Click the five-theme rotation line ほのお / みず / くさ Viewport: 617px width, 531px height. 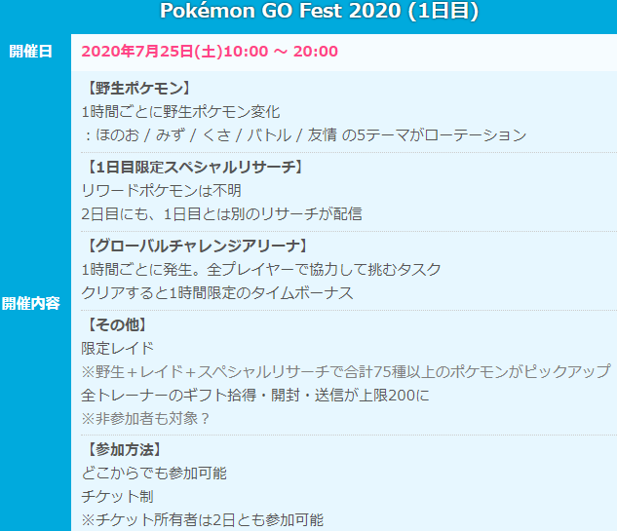305,135
